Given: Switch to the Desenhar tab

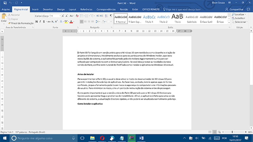Looking at the screenshot, I should (x=48, y=9).
